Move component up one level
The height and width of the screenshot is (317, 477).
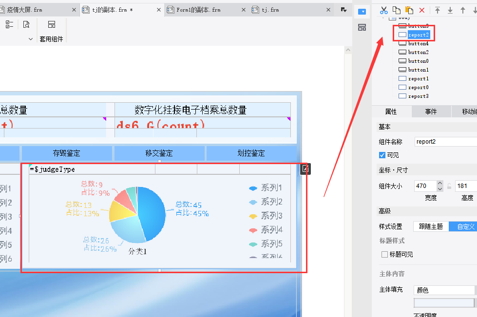463,10
